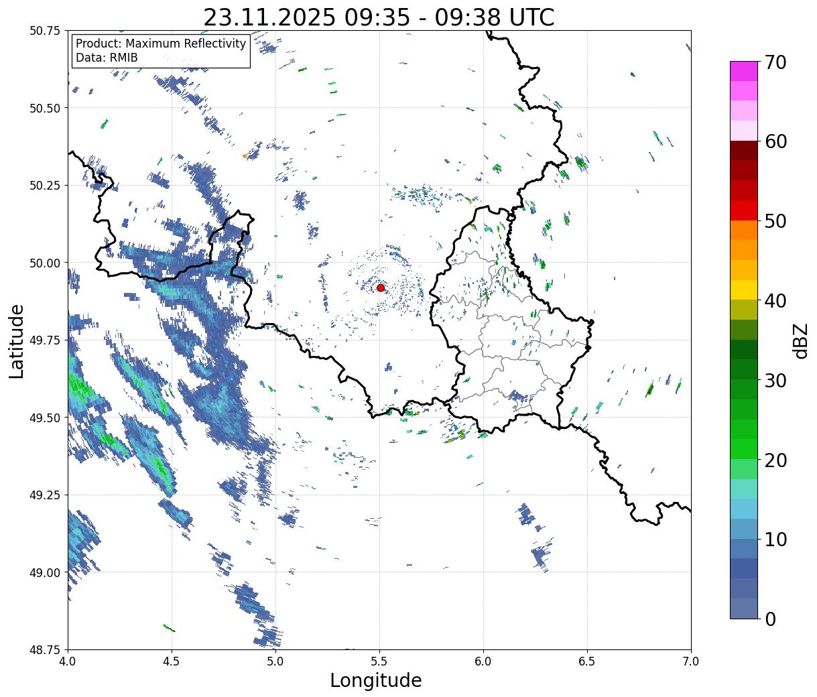Click the plot title with date and time
Image resolution: width=817 pixels, height=697 pixels.
click(x=379, y=17)
